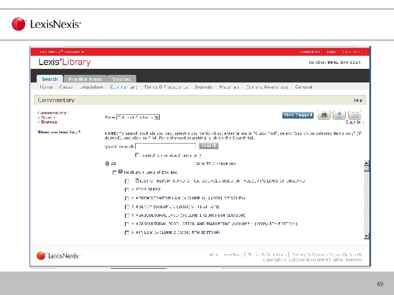Switch to the Sources tab

121,79
